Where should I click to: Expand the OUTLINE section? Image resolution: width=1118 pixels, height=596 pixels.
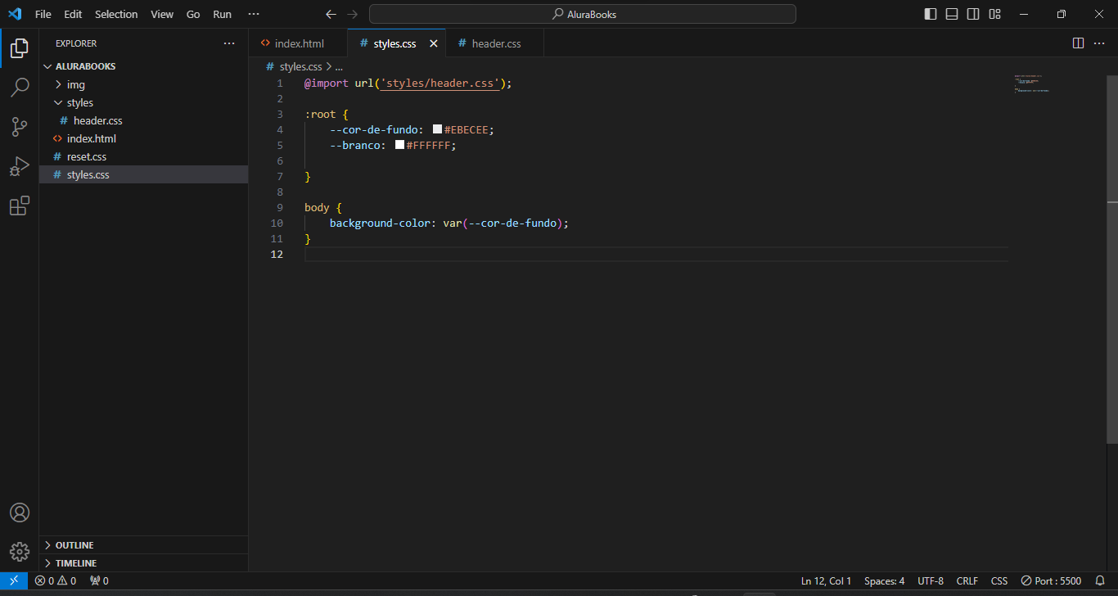143,545
